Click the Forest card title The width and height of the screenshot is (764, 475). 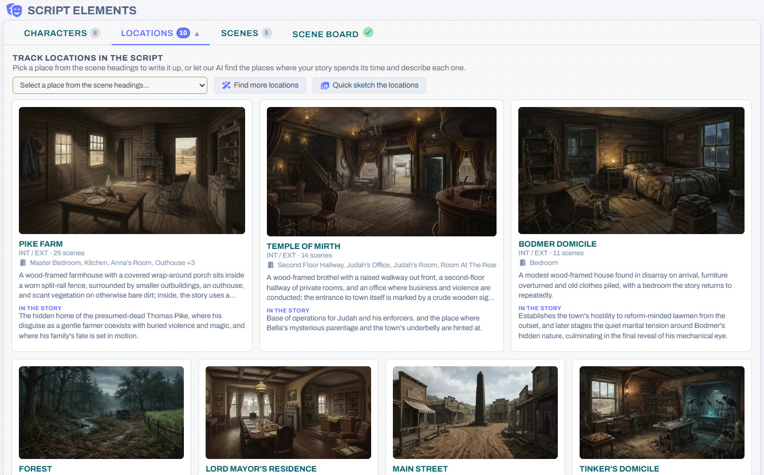pos(36,469)
